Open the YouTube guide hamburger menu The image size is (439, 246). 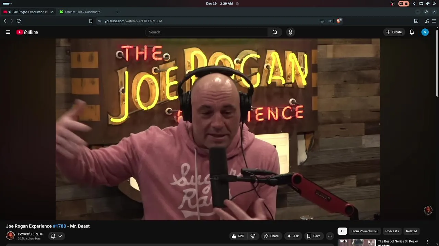(x=8, y=32)
